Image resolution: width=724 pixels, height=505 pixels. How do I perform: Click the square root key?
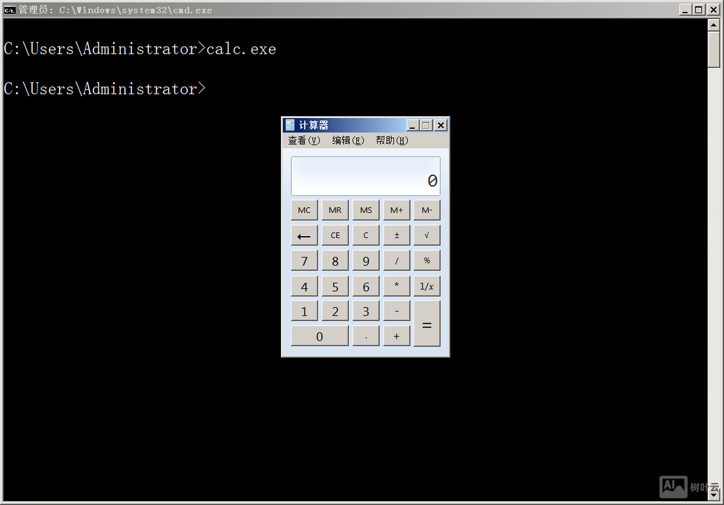click(x=426, y=235)
